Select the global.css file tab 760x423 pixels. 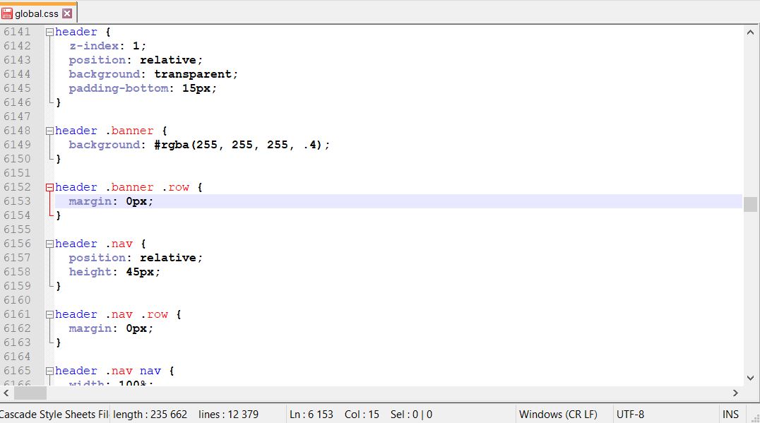[x=38, y=13]
